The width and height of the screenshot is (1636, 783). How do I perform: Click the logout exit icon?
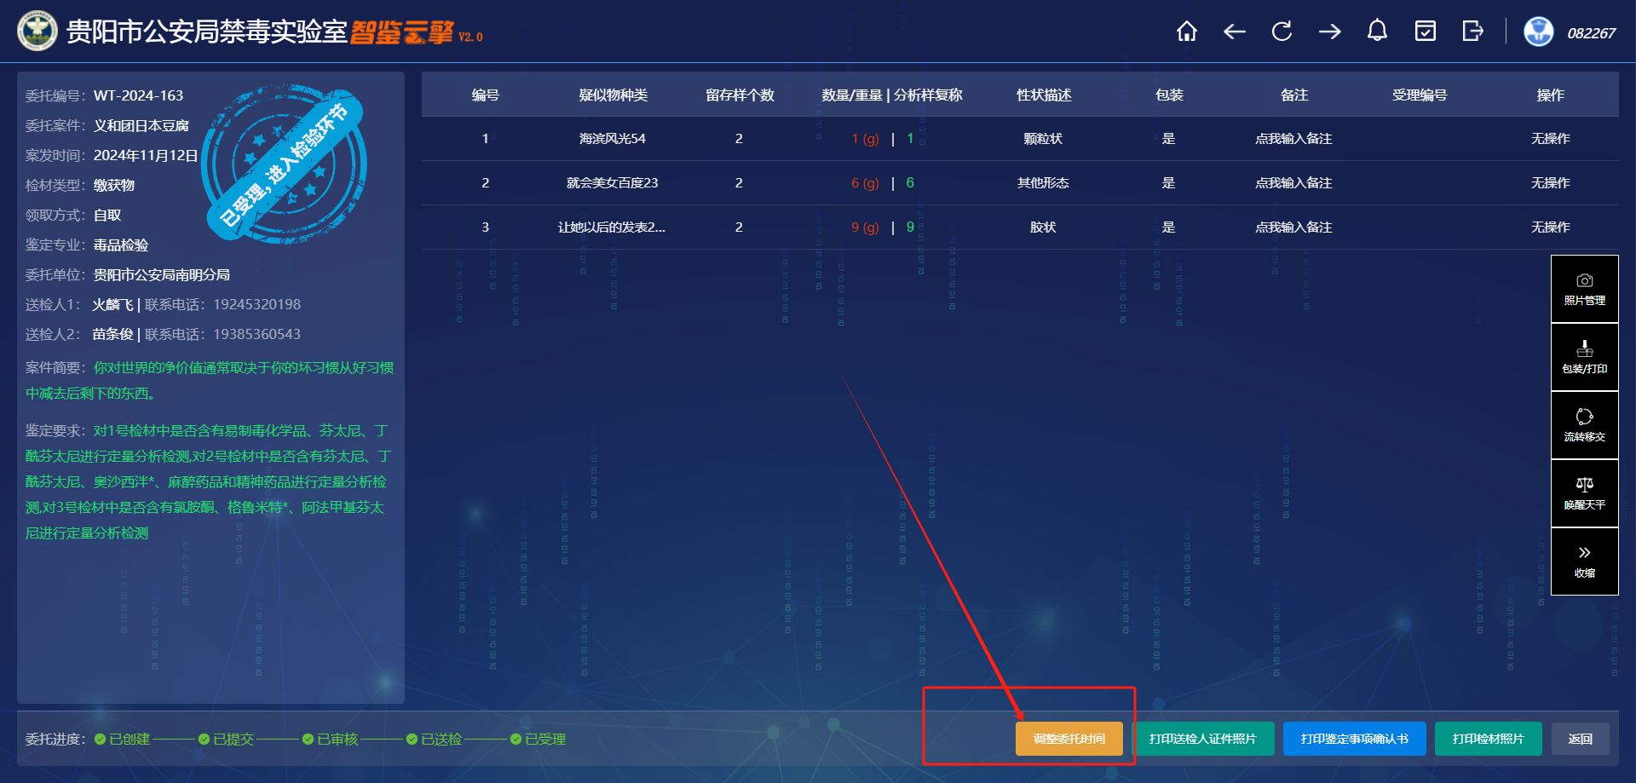point(1472,32)
